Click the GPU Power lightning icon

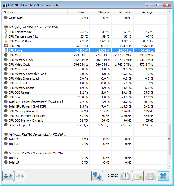(x=6, y=50)
